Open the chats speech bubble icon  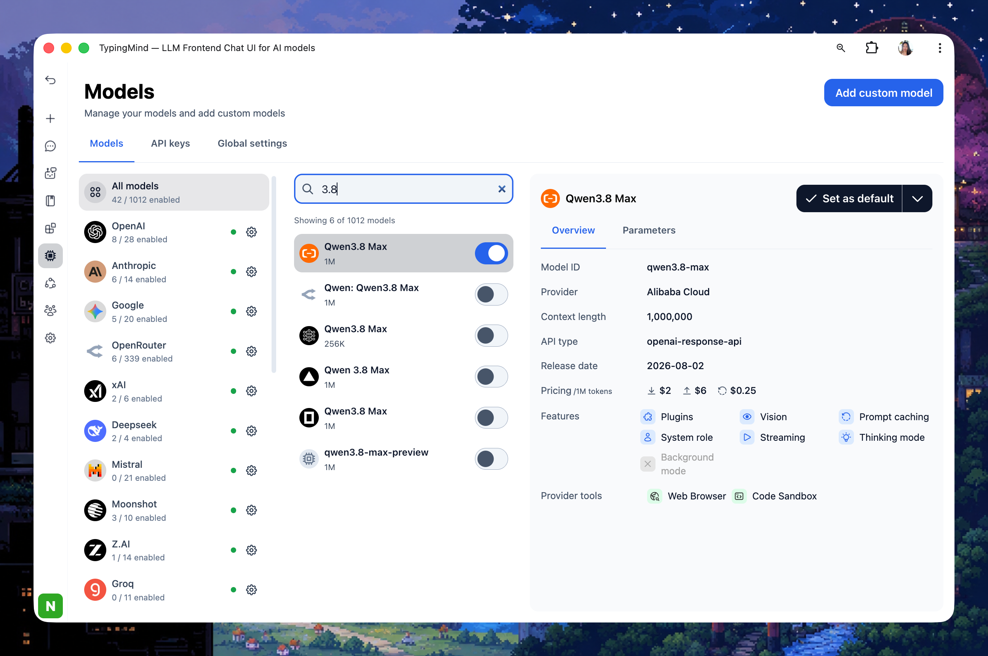50,146
